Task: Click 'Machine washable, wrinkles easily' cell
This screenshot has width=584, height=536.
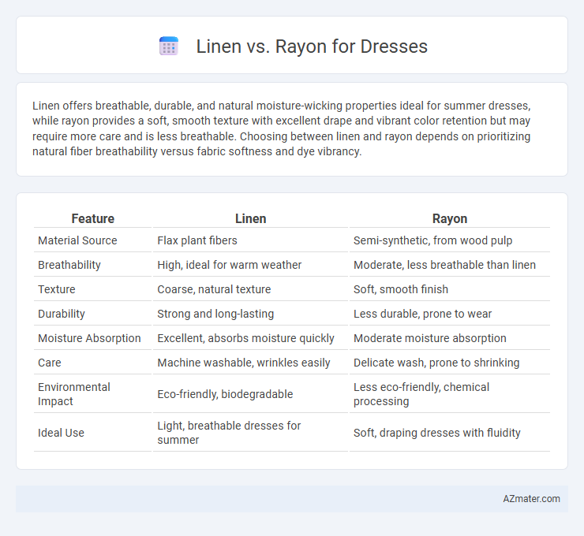Action: [x=244, y=363]
